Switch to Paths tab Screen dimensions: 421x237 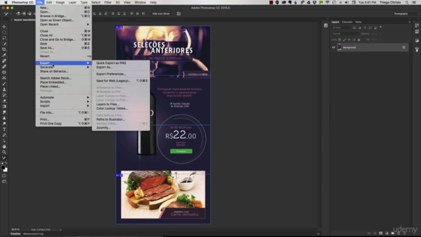point(359,22)
